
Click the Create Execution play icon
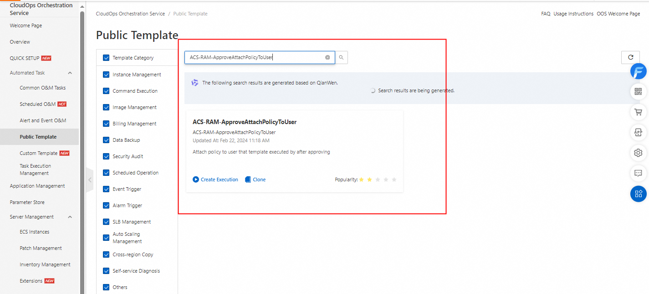tap(196, 179)
